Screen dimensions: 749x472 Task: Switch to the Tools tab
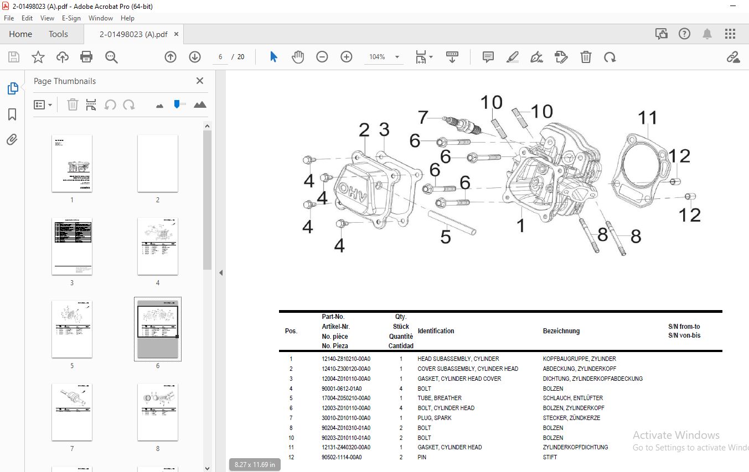(x=58, y=34)
